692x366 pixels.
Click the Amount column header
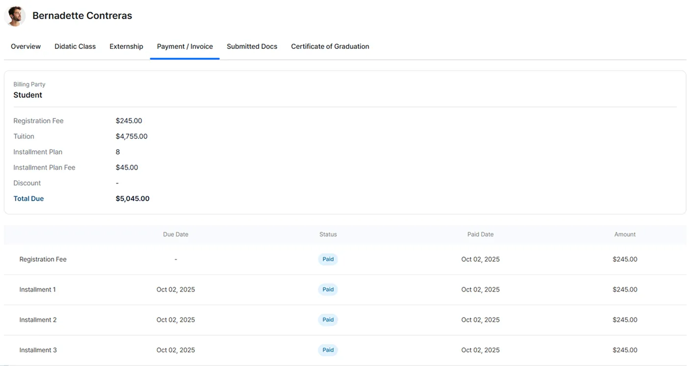(x=624, y=234)
